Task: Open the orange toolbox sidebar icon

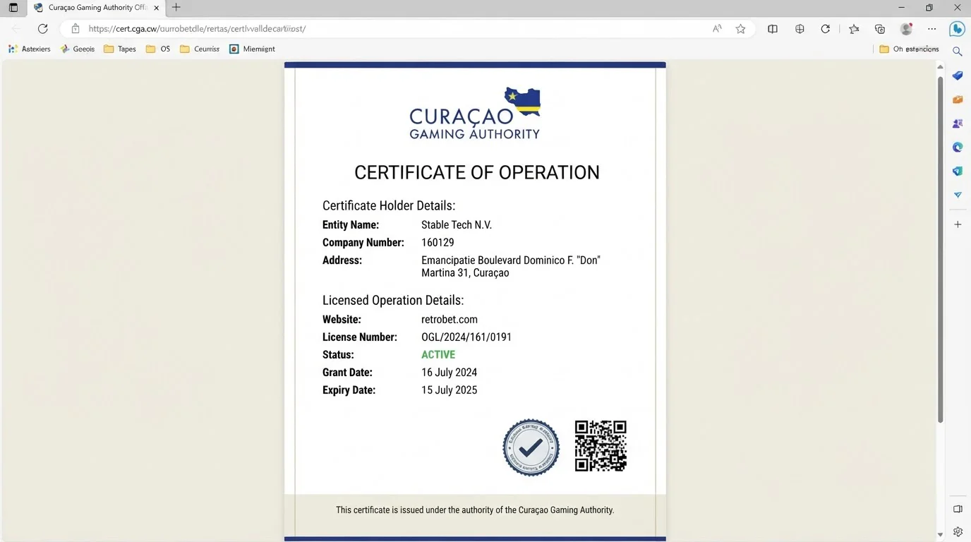Action: point(958,100)
